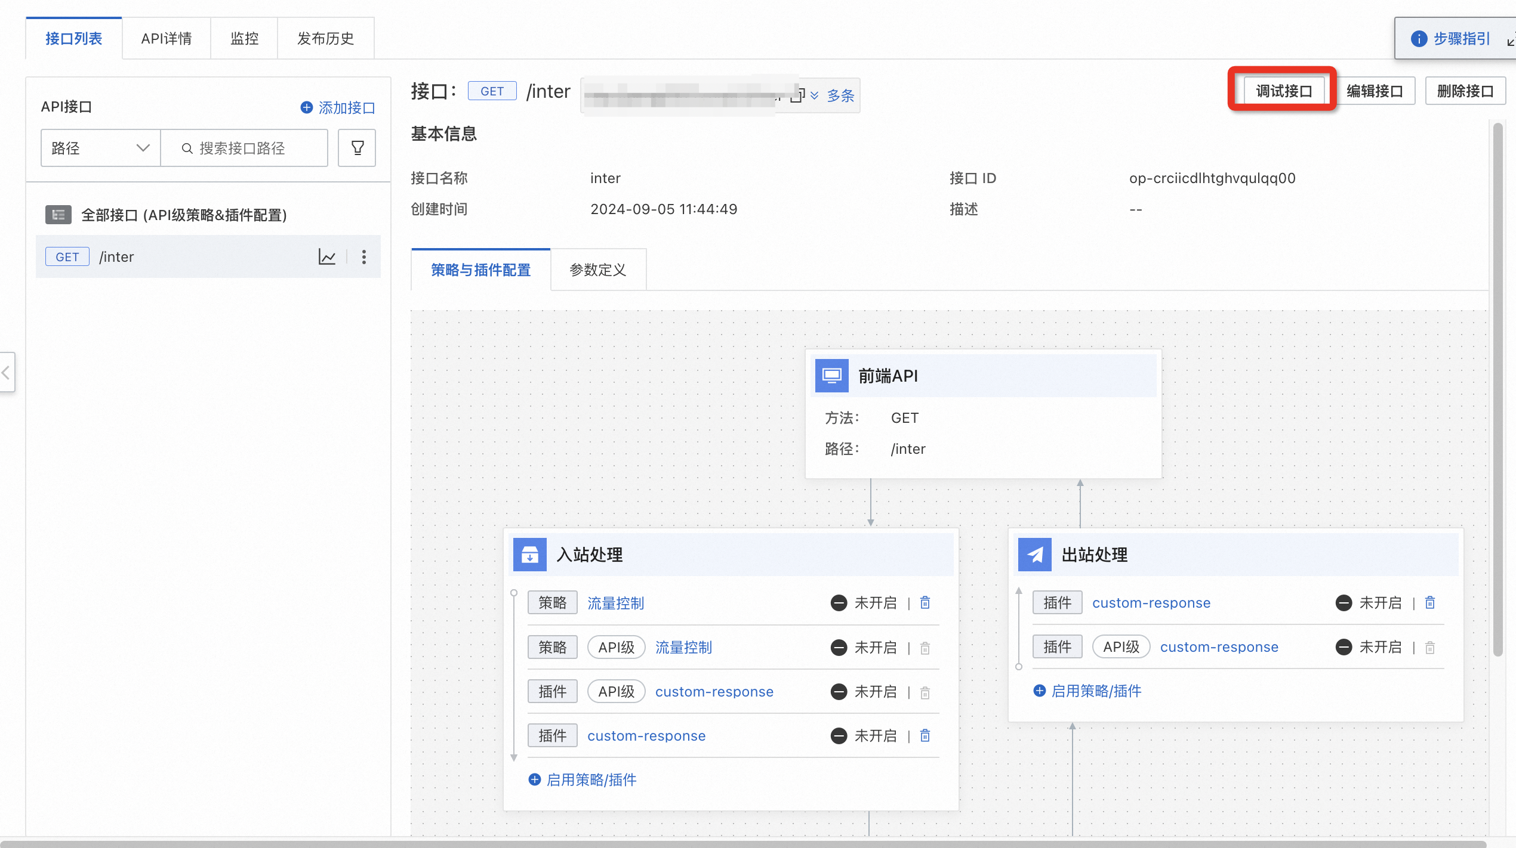Image resolution: width=1516 pixels, height=848 pixels.
Task: Select 全部接口 (API级策略&插件配置) row
Action: [208, 215]
